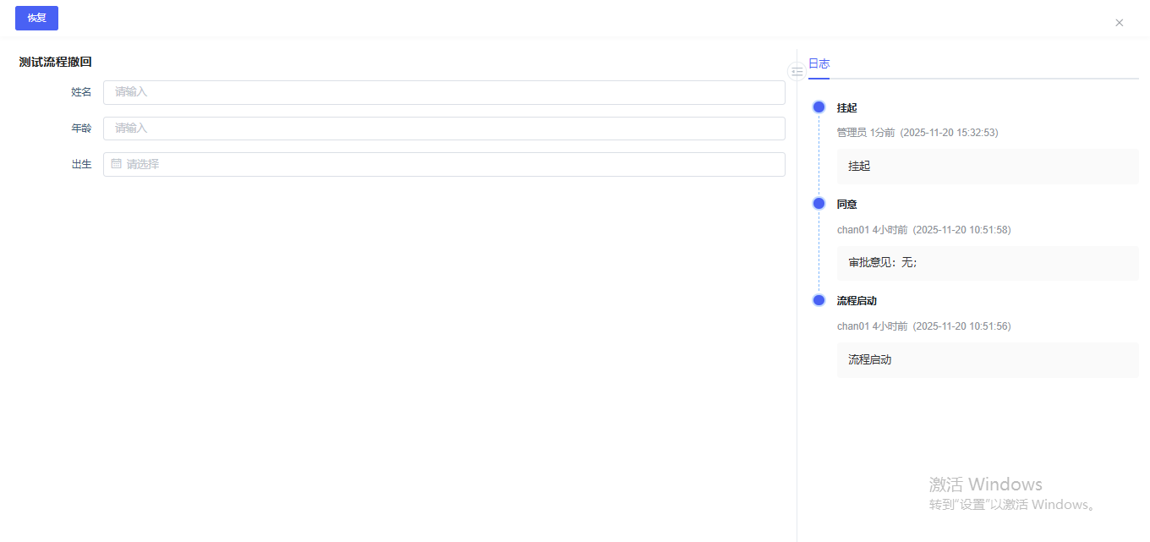Click the 挂起 comment card
The height and width of the screenshot is (542, 1150).
[x=987, y=167]
